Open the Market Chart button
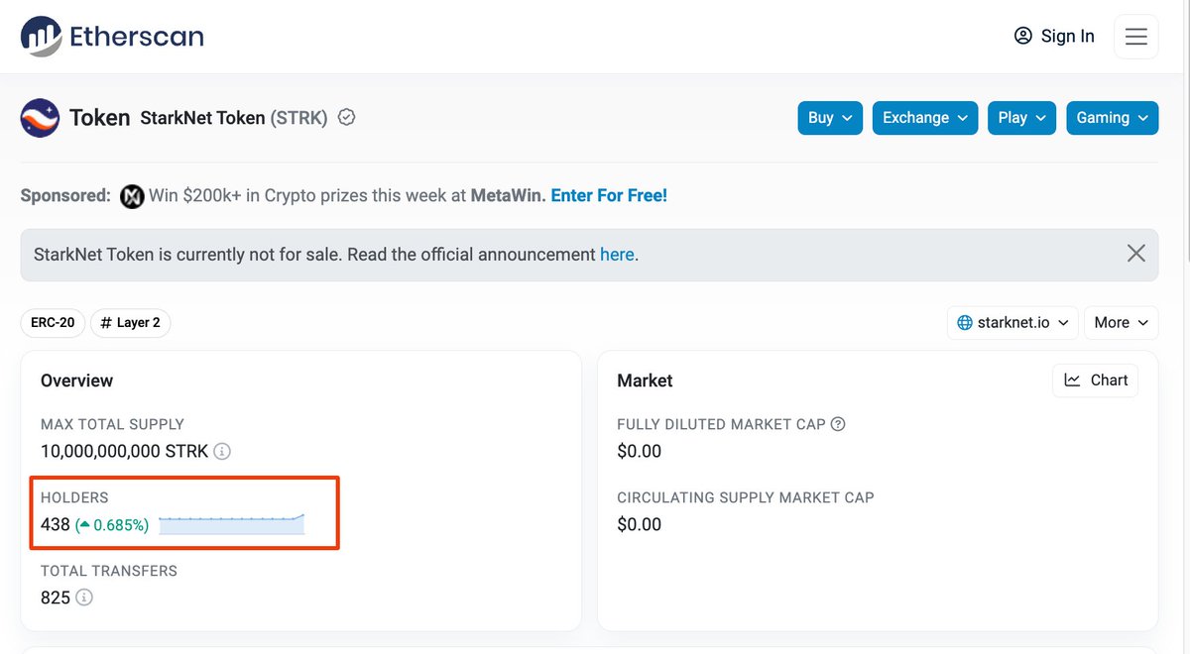Image resolution: width=1190 pixels, height=654 pixels. 1096,381
